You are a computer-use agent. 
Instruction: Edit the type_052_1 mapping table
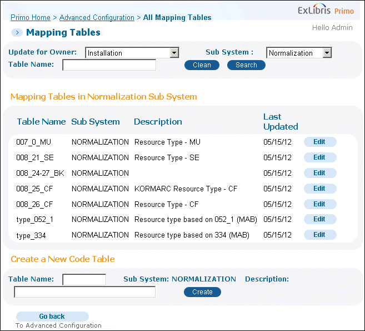(320, 219)
